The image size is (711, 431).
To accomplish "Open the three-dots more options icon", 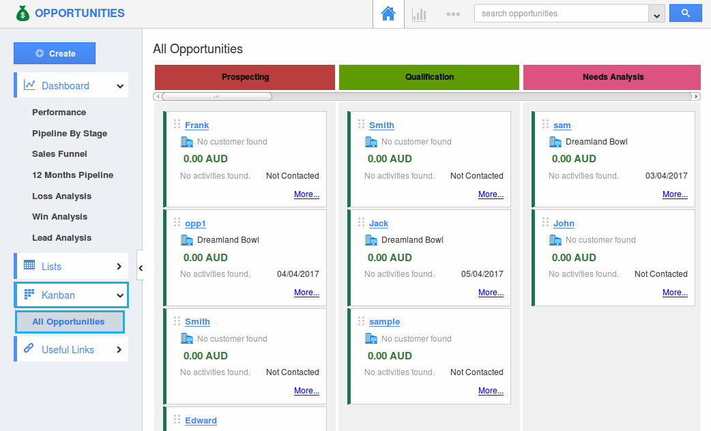I will (453, 14).
